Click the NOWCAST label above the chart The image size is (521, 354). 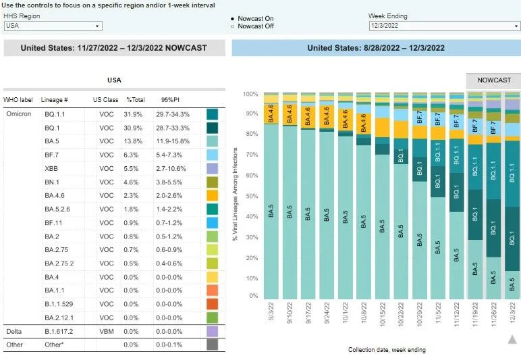pyautogui.click(x=494, y=80)
